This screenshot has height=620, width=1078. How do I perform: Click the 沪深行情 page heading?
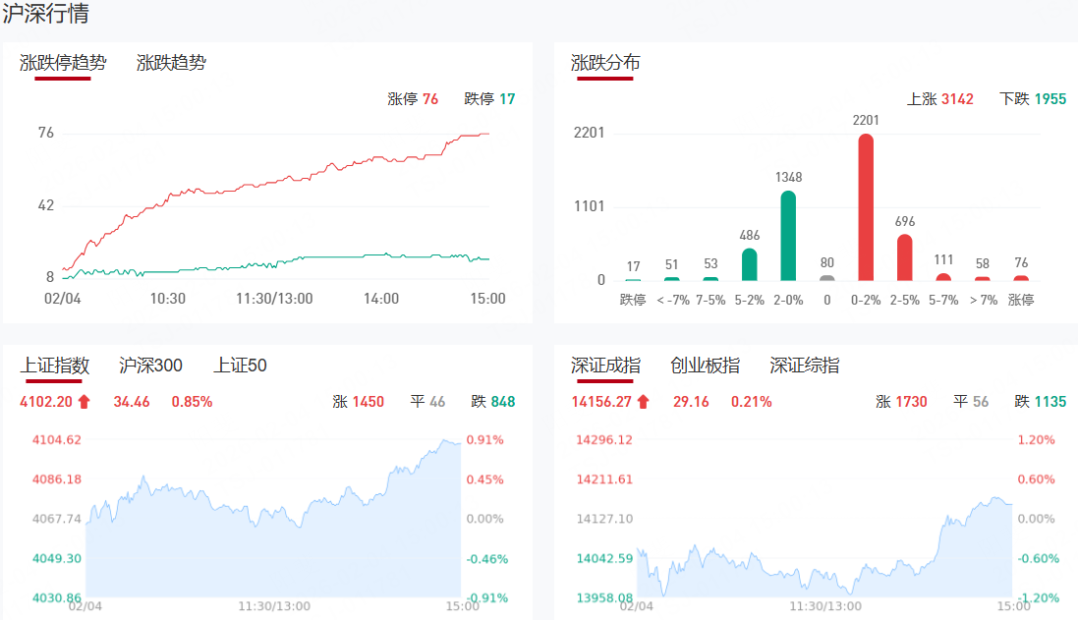pos(46,15)
